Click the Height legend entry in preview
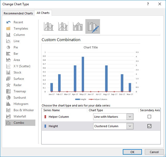The width and height of the screenshot is (166, 157). coord(81,99)
